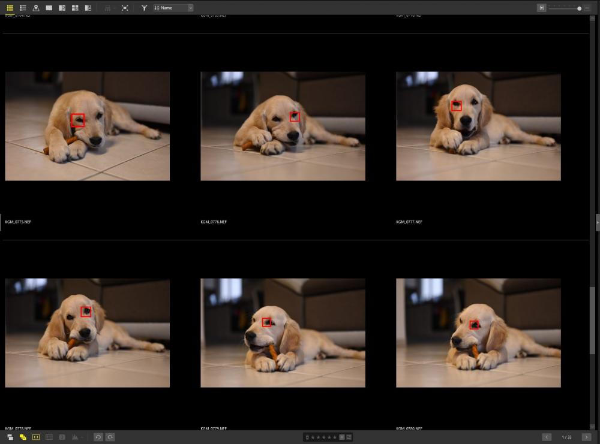Enlarge thumbnails with the large-size button
This screenshot has height=444, width=600.
point(587,8)
